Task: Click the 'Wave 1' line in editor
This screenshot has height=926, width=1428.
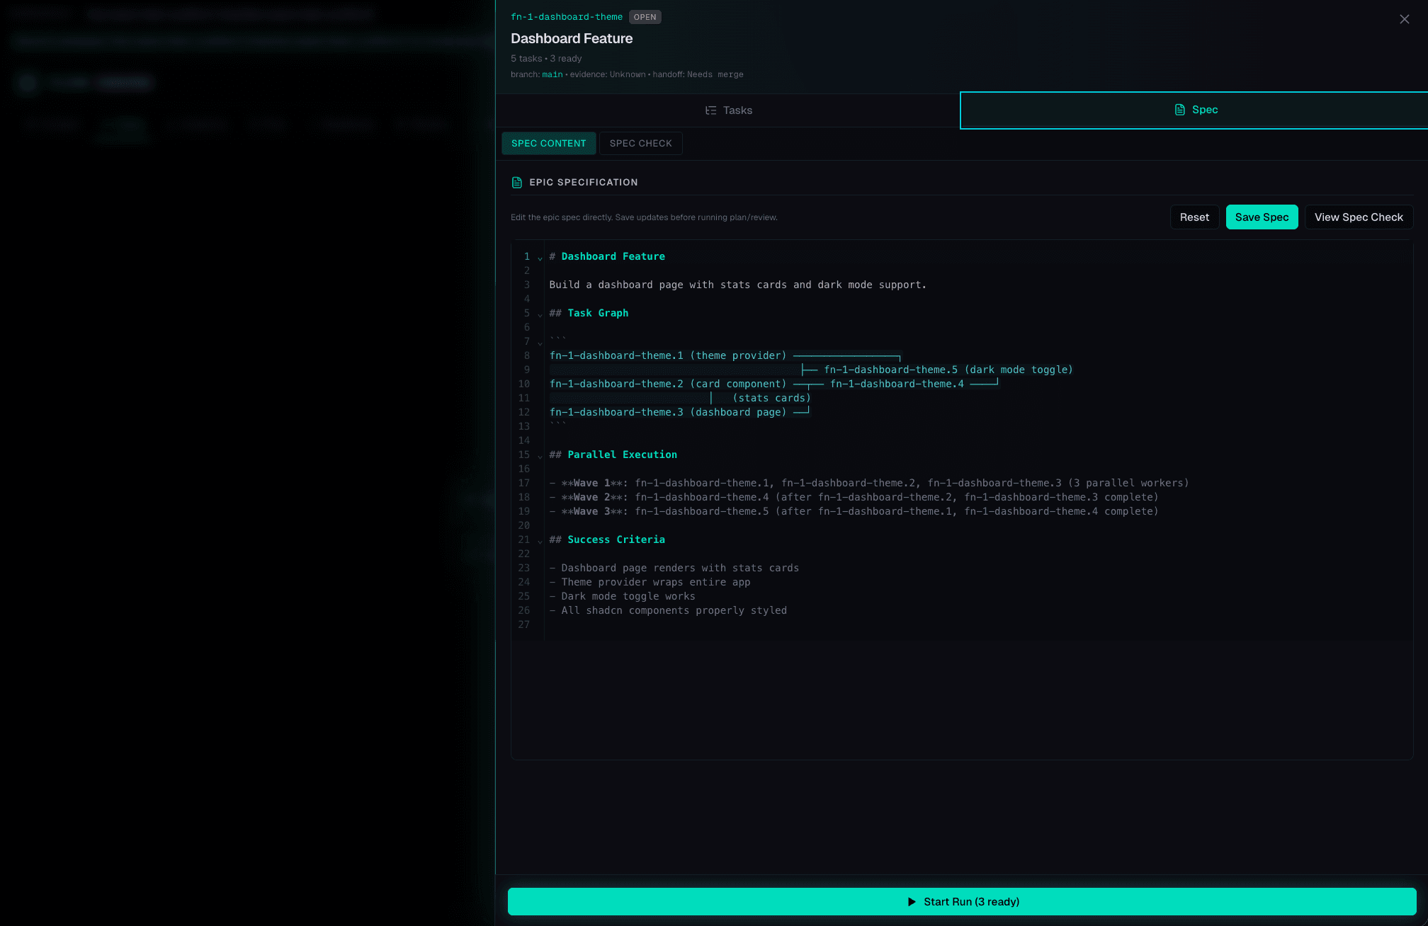Action: [869, 483]
